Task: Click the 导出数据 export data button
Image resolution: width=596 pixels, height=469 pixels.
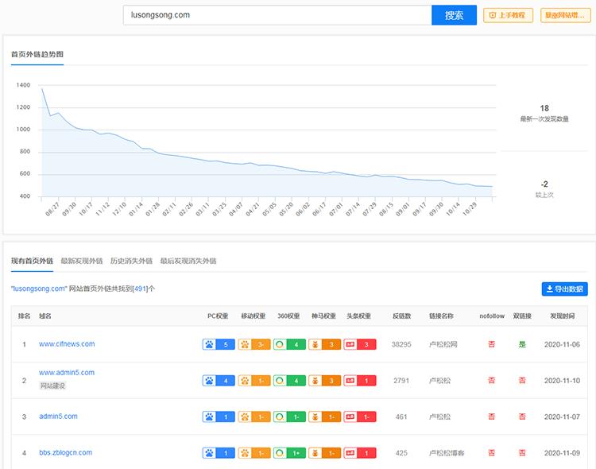Action: coord(564,289)
